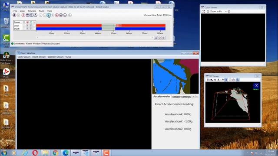Click the 'Playback Stopped' status text
278x156 pixels.
51,43
